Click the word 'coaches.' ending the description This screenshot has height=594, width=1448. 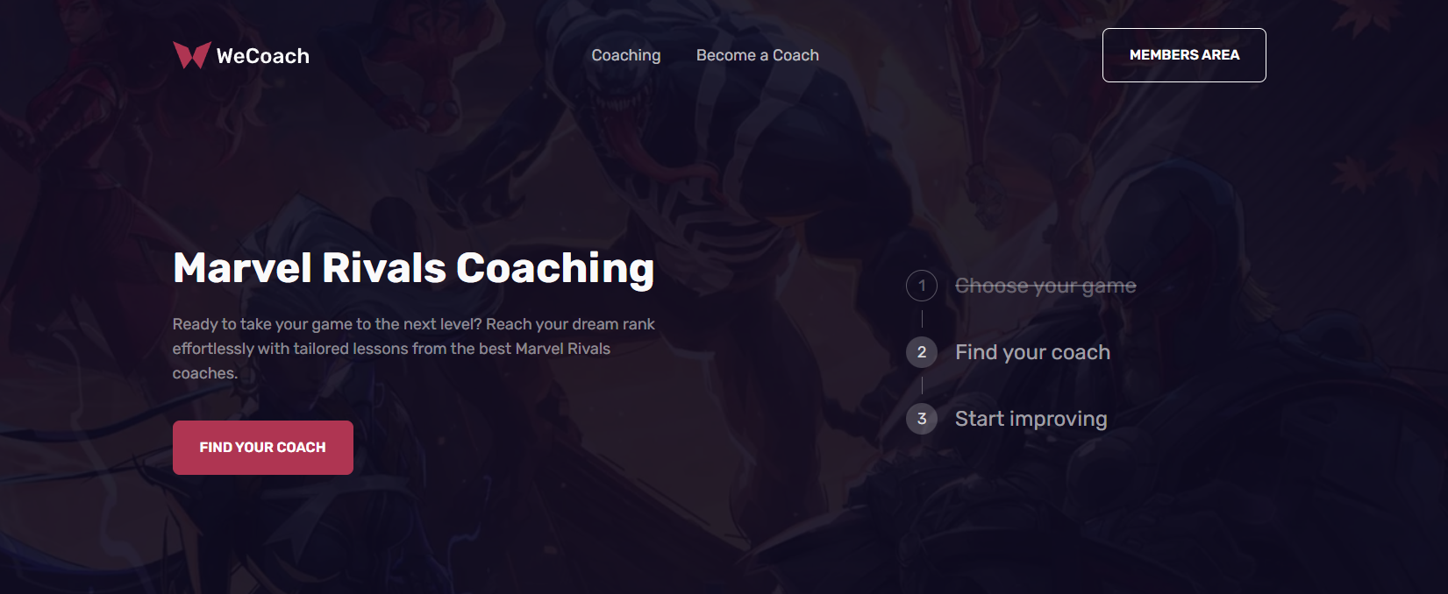205,373
